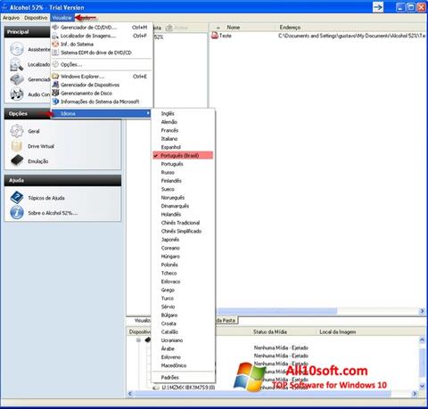Select Finlandês language entry
This screenshot has height=409, width=428.
(171, 181)
